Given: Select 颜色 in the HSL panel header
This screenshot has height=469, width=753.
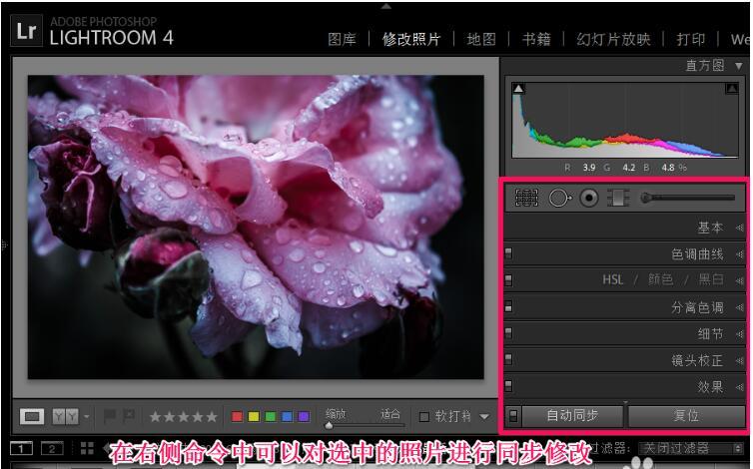Looking at the screenshot, I should pos(661,279).
